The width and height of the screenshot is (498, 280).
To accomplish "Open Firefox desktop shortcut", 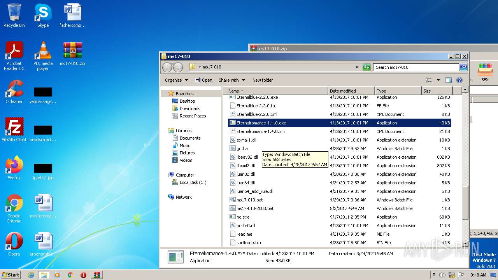I will pyautogui.click(x=14, y=168).
